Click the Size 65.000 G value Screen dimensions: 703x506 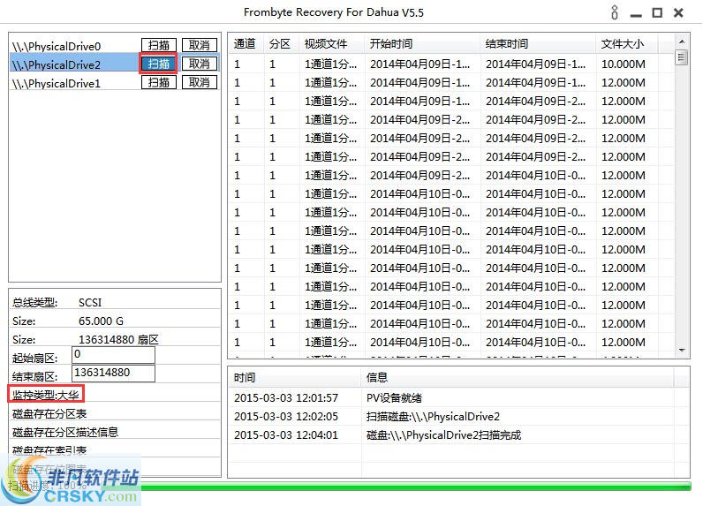click(101, 321)
